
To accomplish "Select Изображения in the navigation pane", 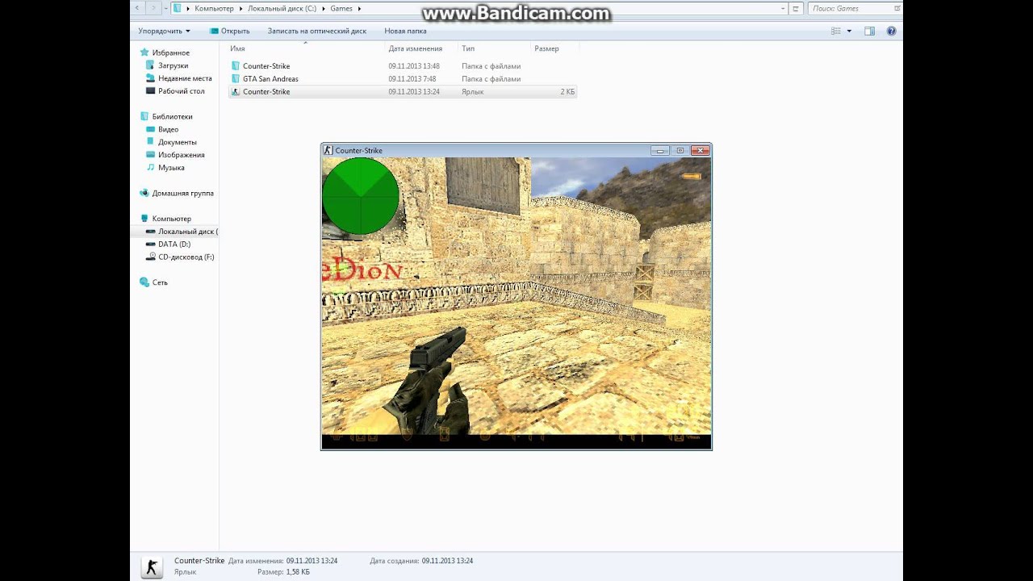I will point(181,155).
